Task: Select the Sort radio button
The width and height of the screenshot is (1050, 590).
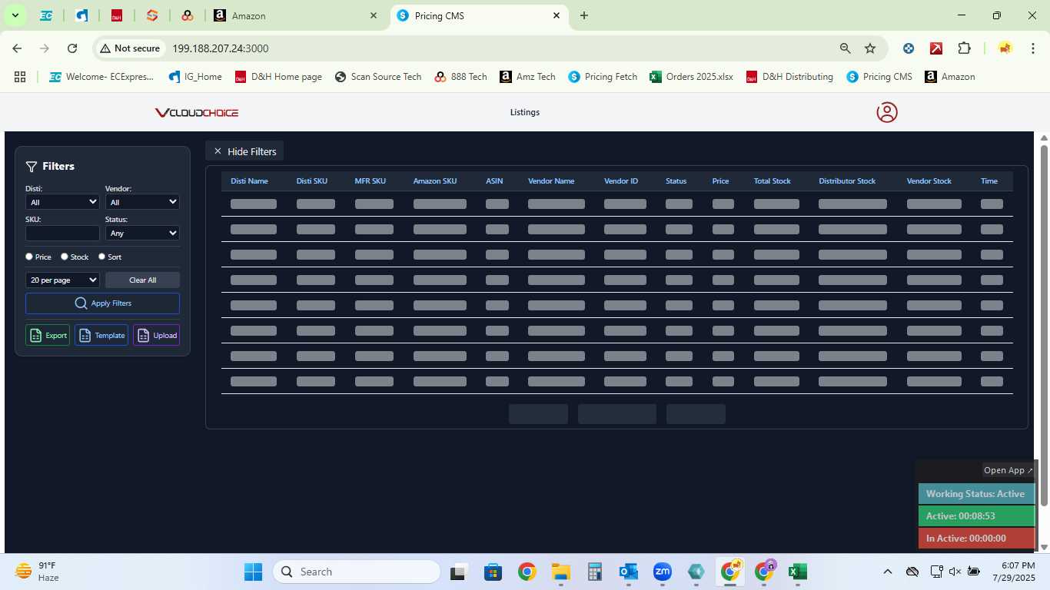Action: (101, 257)
